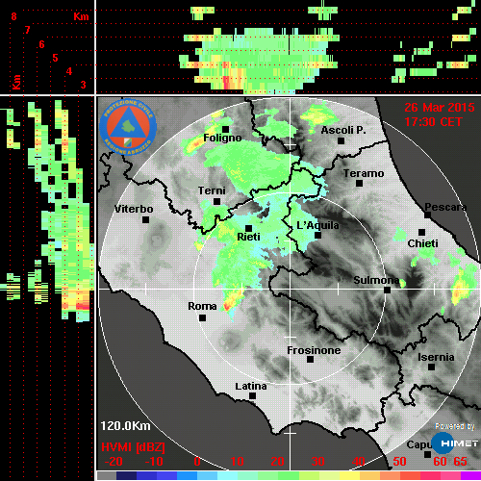Viewport: 481px width, 481px height.
Task: Click the 120.0Km range label
Action: (x=125, y=426)
